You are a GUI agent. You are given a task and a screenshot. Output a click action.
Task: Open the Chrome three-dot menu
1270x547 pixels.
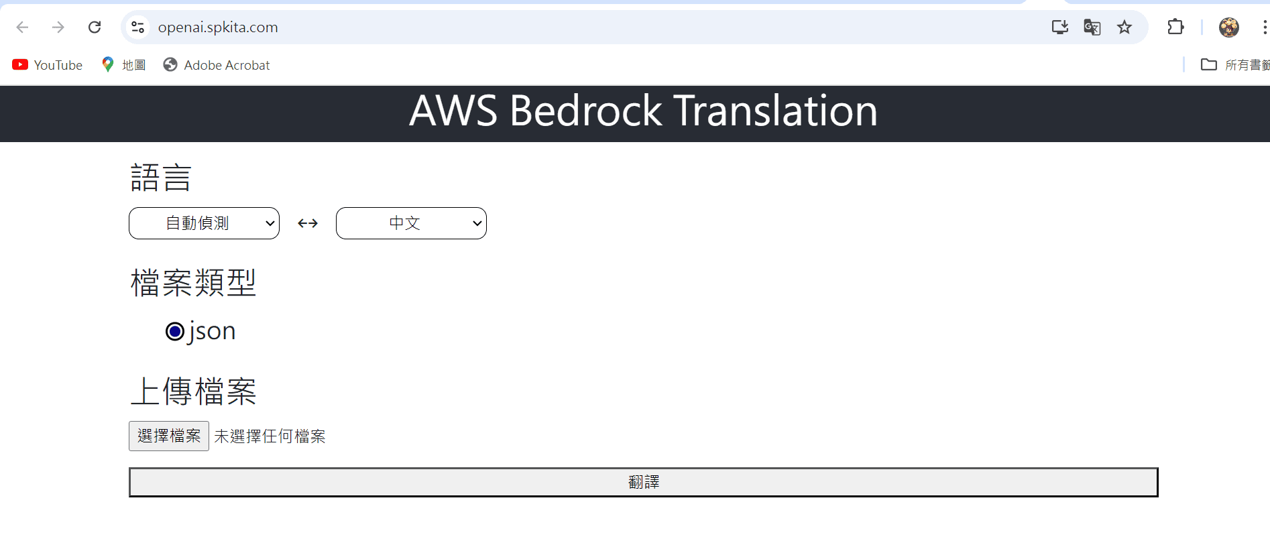(x=1265, y=27)
